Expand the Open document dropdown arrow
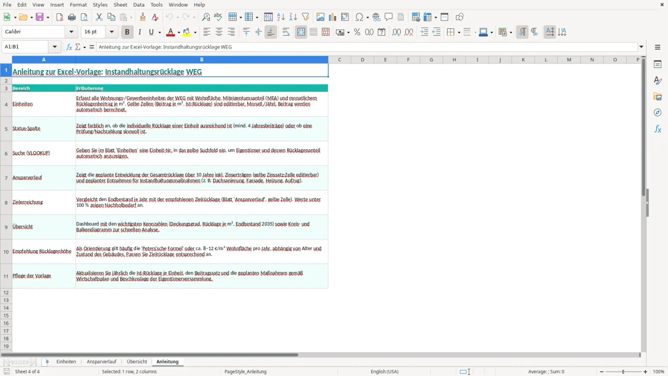 coord(31,17)
